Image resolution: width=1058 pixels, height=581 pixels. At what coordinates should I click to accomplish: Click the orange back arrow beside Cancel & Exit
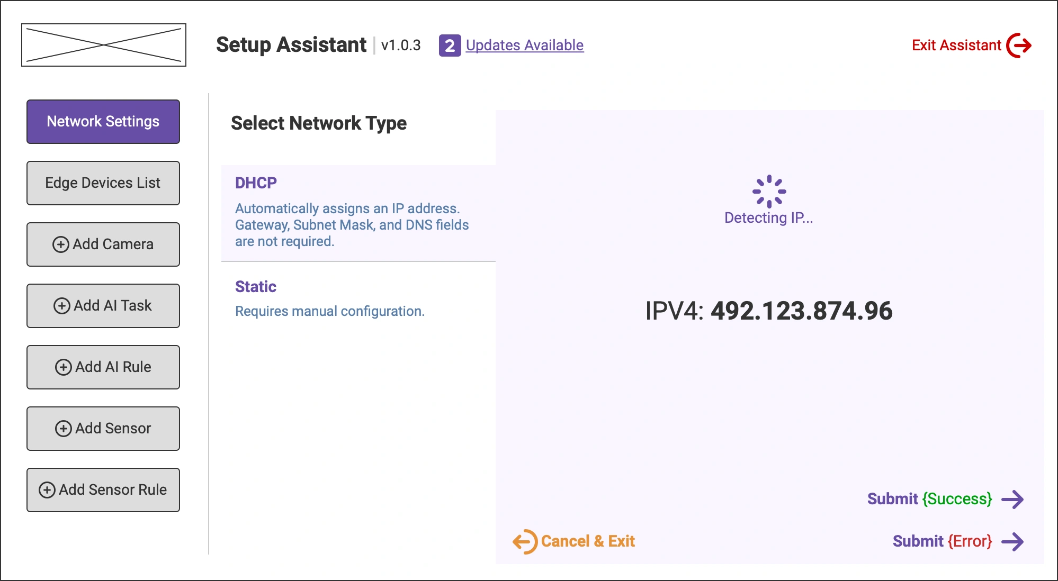pyautogui.click(x=525, y=541)
